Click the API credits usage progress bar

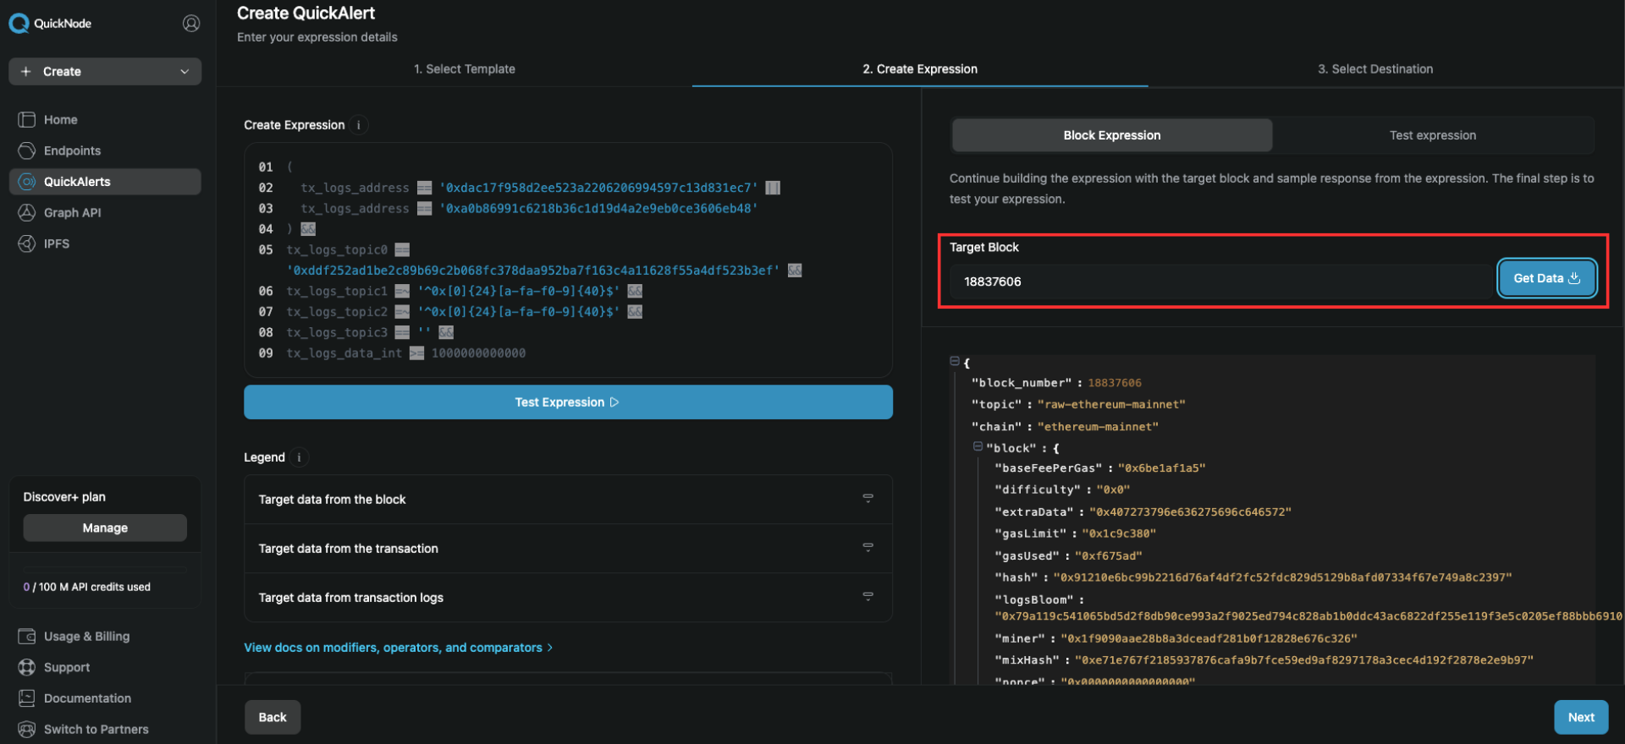pyautogui.click(x=105, y=571)
